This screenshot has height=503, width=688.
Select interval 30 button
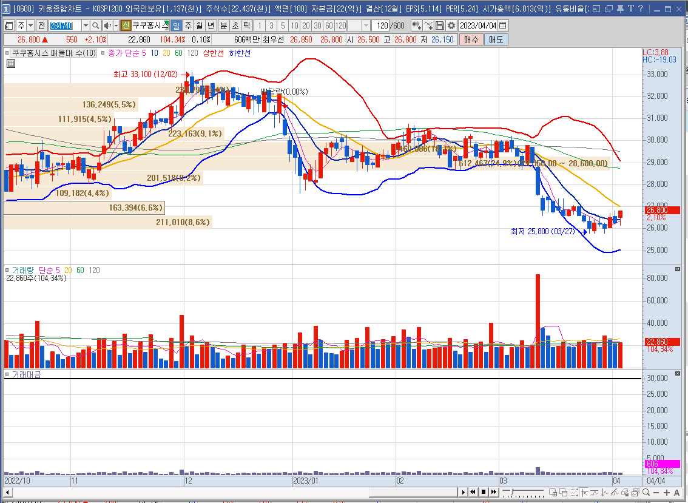(x=318, y=26)
